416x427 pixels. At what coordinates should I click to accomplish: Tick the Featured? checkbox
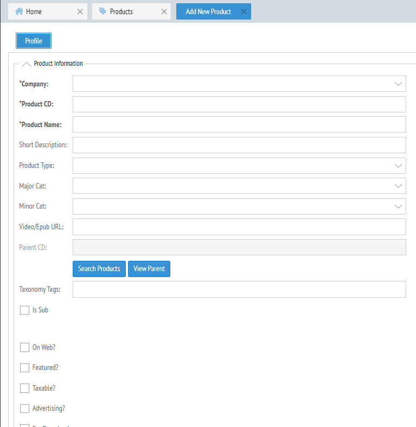click(x=24, y=368)
